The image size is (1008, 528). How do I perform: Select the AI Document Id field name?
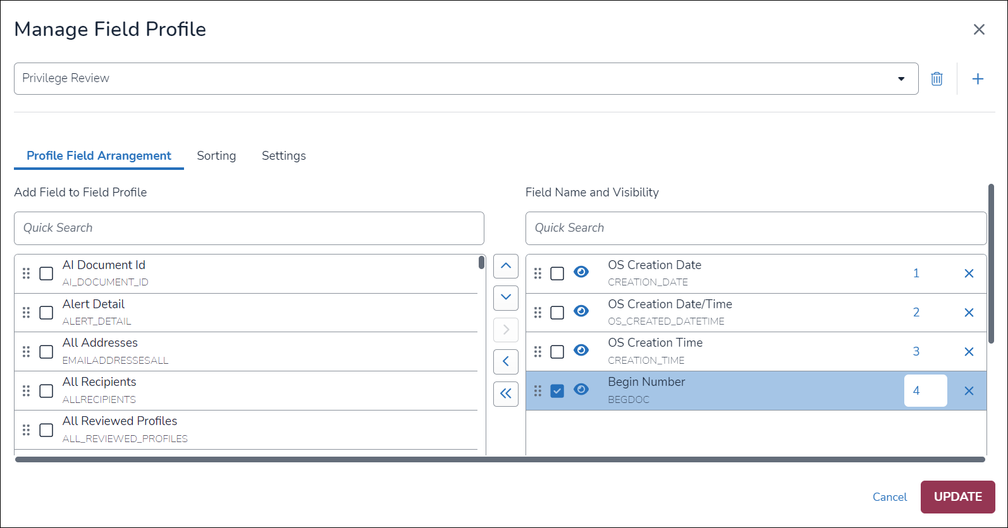(x=104, y=265)
